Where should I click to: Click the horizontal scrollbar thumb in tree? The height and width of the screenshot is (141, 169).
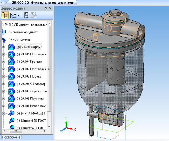tap(16, 131)
